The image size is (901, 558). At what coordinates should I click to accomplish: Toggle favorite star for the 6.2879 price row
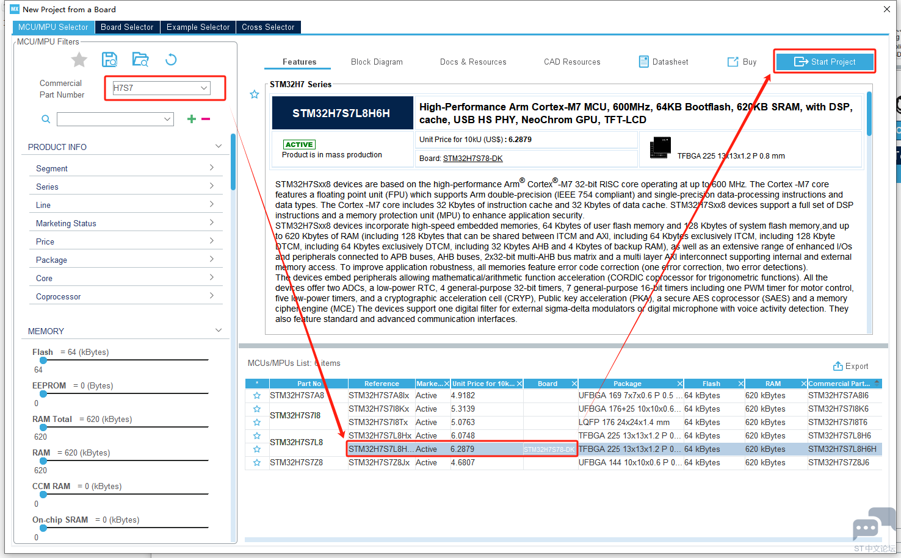[257, 449]
